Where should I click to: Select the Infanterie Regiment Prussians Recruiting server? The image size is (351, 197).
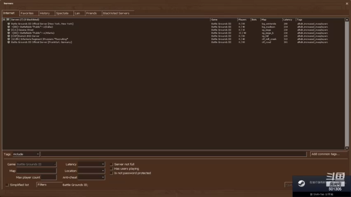coord(173,39)
